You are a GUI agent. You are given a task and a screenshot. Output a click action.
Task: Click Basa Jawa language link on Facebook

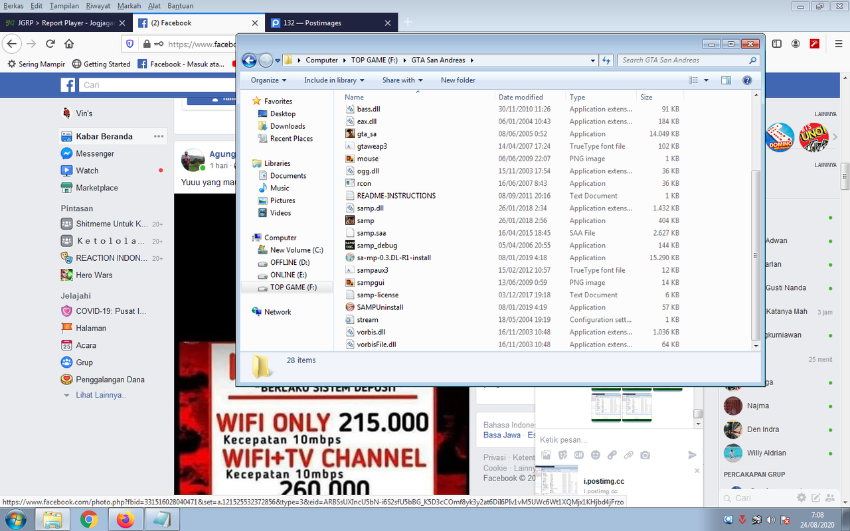(502, 435)
